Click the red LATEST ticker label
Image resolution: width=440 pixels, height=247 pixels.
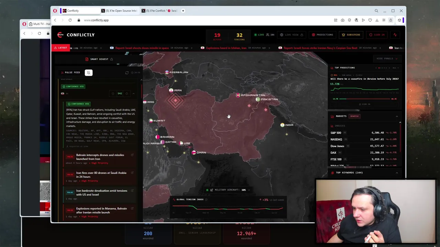pyautogui.click(x=61, y=48)
